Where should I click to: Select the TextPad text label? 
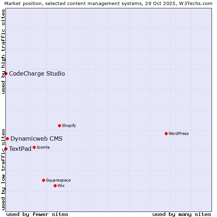pyautogui.click(x=20, y=149)
